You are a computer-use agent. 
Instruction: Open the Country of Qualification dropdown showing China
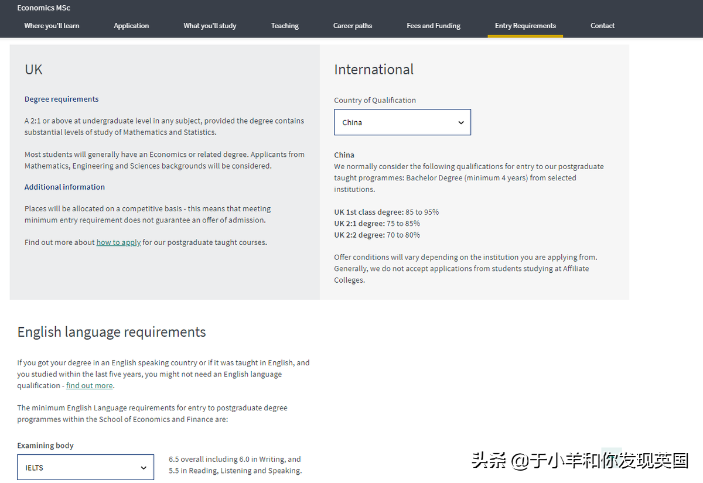pyautogui.click(x=402, y=122)
